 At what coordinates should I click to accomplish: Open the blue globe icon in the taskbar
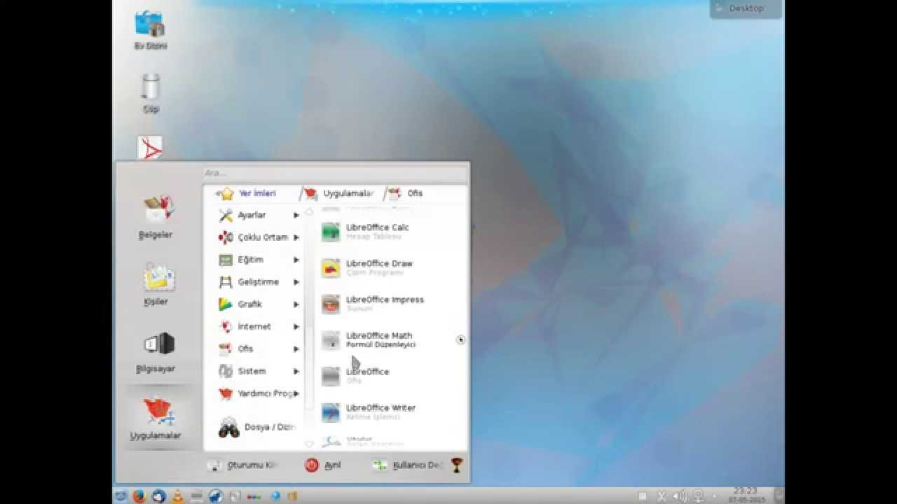point(275,496)
